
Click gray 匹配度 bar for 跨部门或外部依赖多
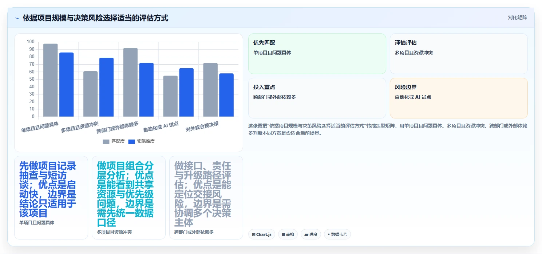[x=131, y=82]
